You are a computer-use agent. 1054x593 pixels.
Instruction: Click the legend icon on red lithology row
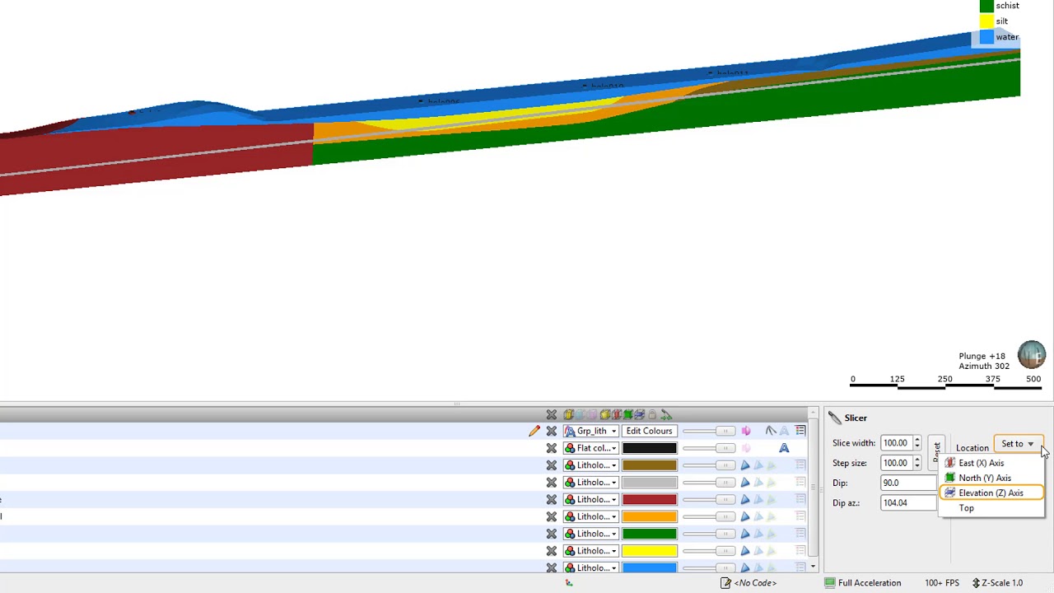point(800,499)
